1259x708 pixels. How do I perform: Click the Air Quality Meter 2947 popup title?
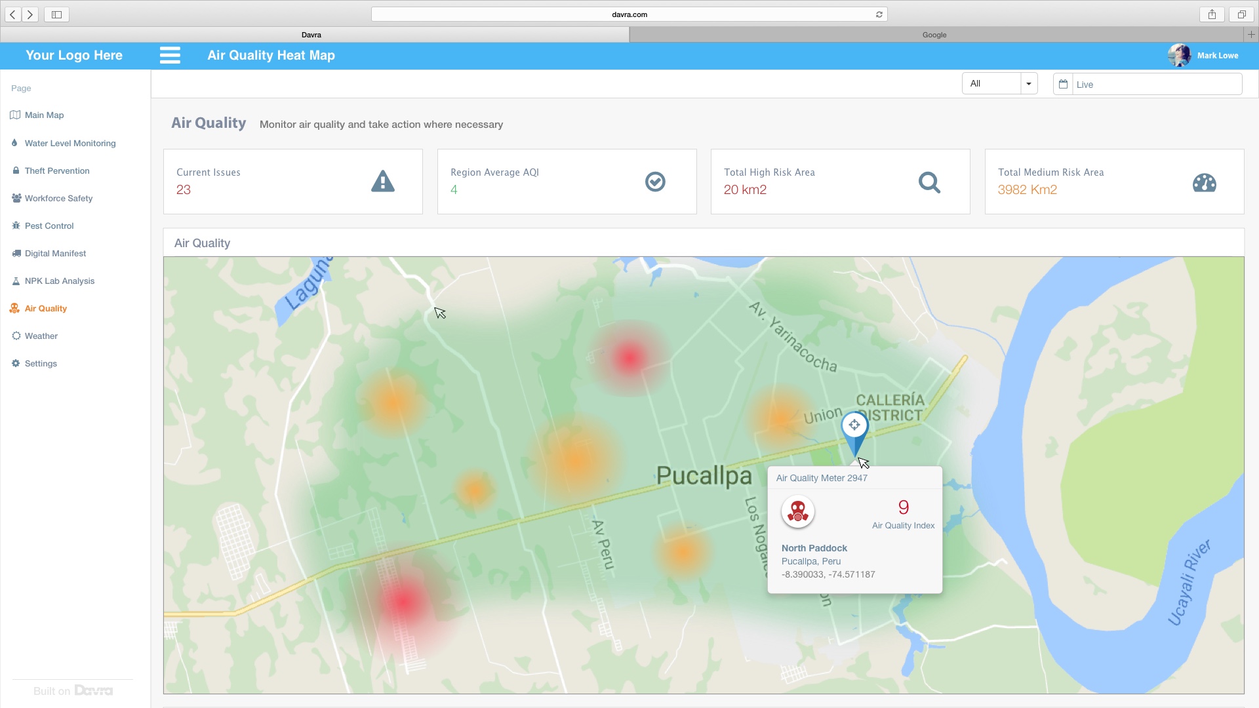[x=822, y=478]
